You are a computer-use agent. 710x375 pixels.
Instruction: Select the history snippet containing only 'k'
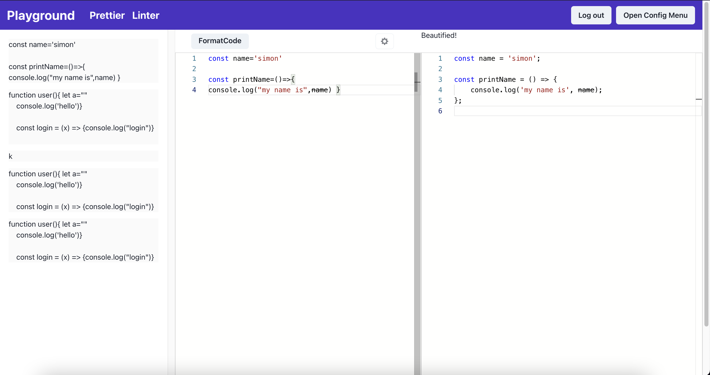point(83,156)
